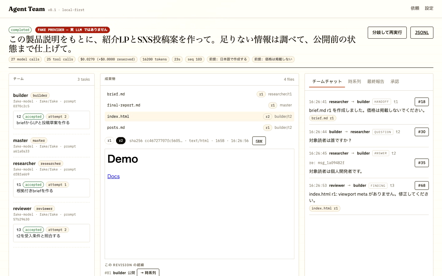Jump to message #30
Screen dimensions: 442x276
pos(422,132)
